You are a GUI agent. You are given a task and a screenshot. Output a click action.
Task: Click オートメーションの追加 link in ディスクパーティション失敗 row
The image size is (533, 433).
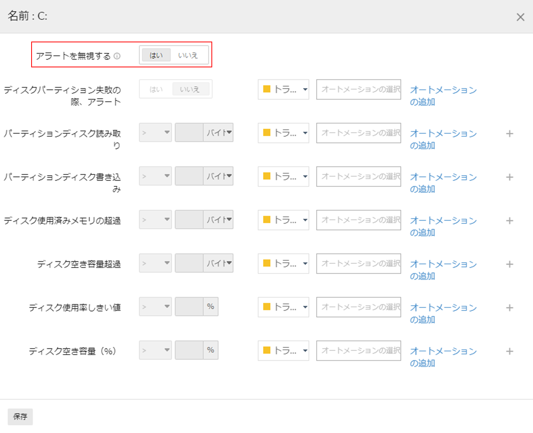click(443, 95)
